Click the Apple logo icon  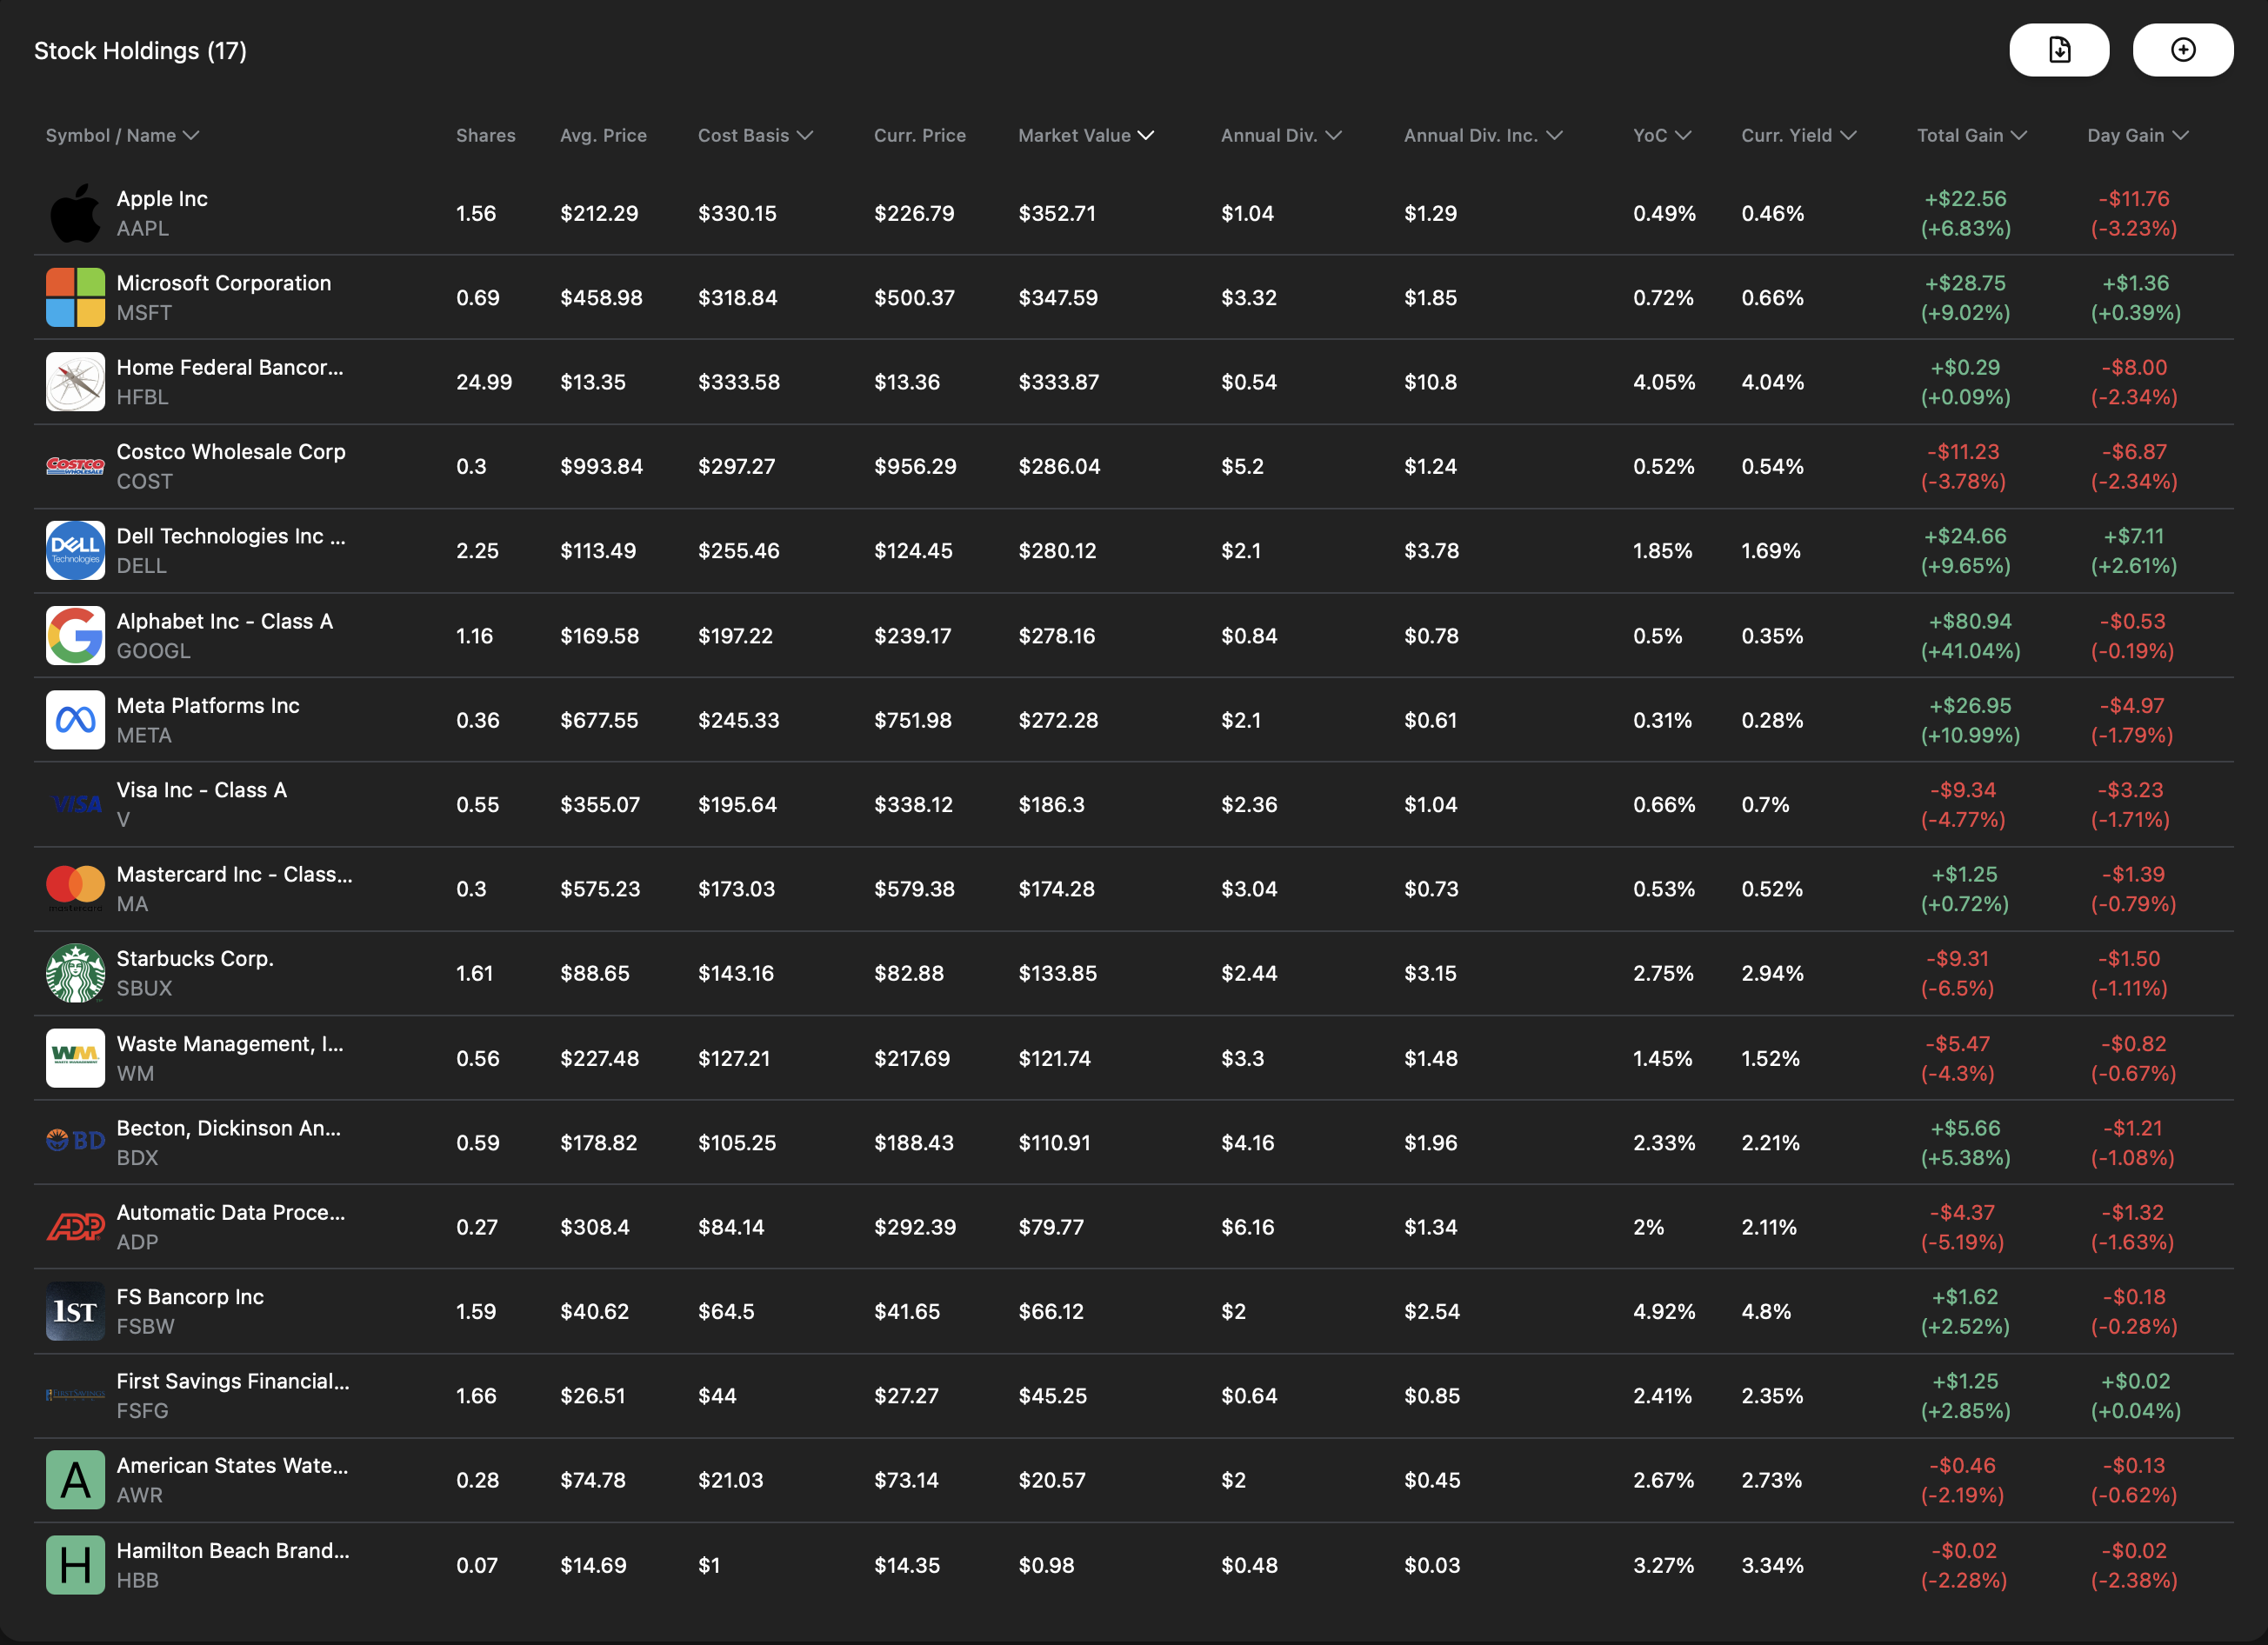75,213
